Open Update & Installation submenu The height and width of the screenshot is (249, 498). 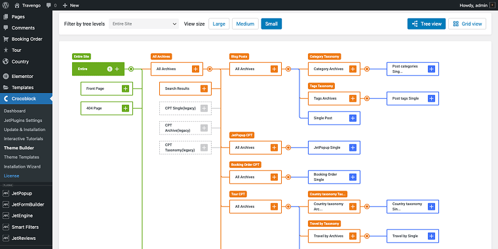(24, 130)
